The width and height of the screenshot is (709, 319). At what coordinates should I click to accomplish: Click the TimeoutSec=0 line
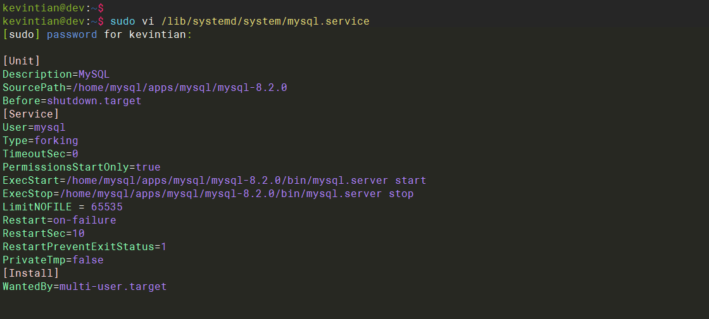pos(41,153)
